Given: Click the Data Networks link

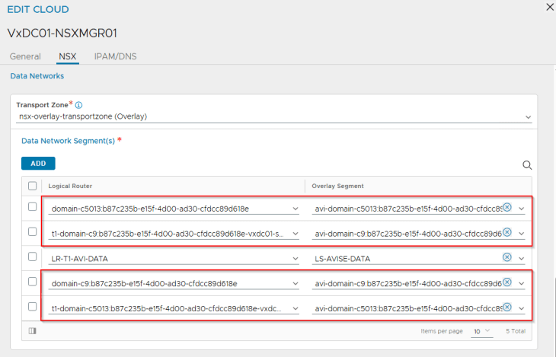Looking at the screenshot, I should tap(37, 76).
